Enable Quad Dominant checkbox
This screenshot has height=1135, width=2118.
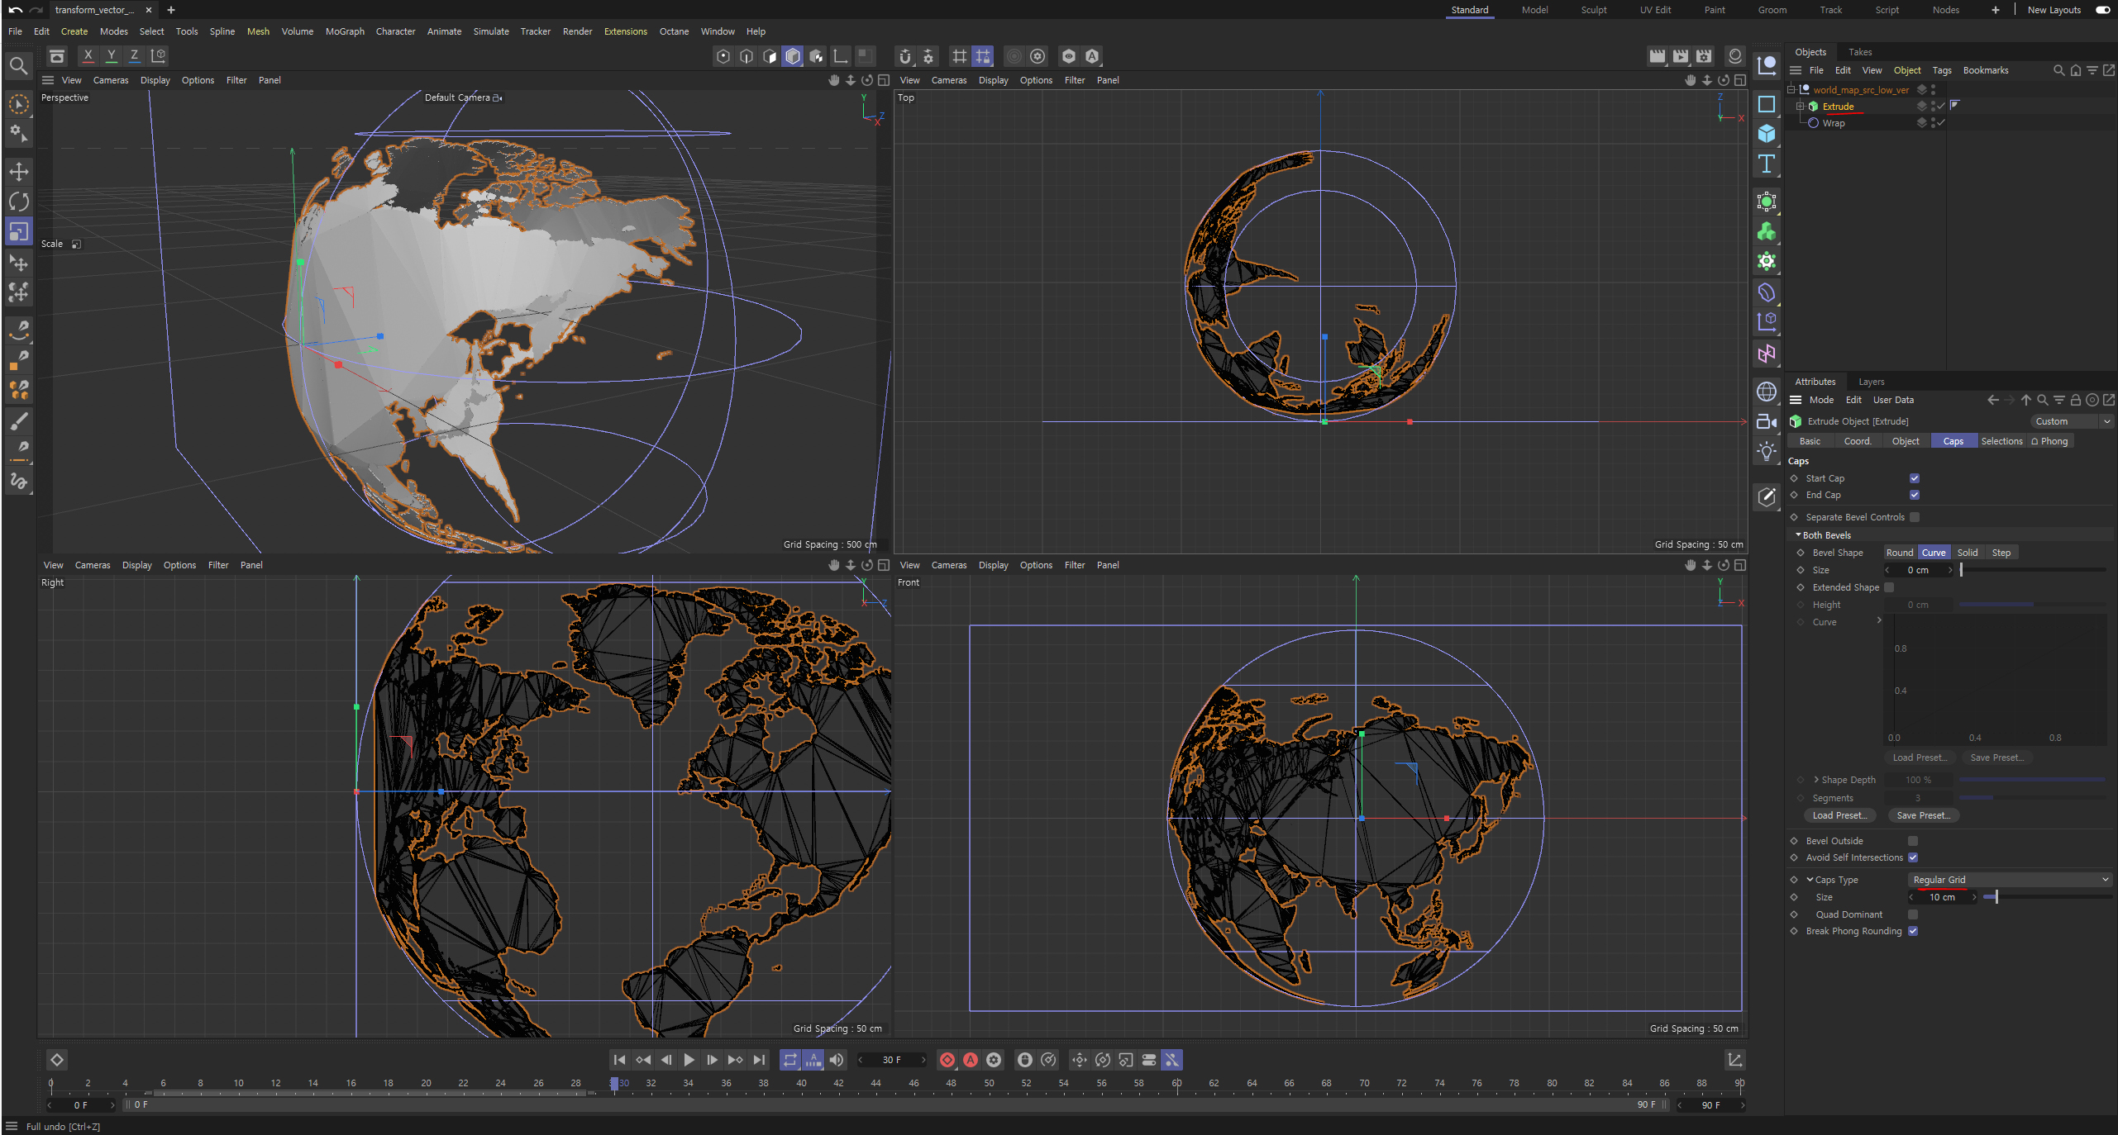(1913, 914)
